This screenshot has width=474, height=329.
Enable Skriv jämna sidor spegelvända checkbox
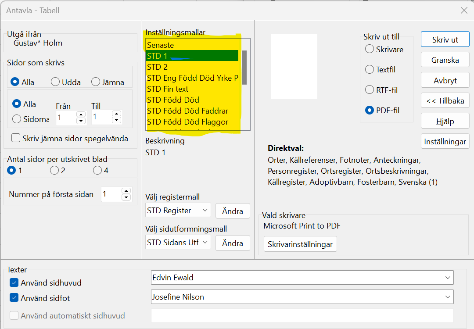tap(16, 139)
